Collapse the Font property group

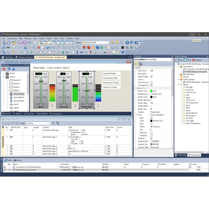137,115
